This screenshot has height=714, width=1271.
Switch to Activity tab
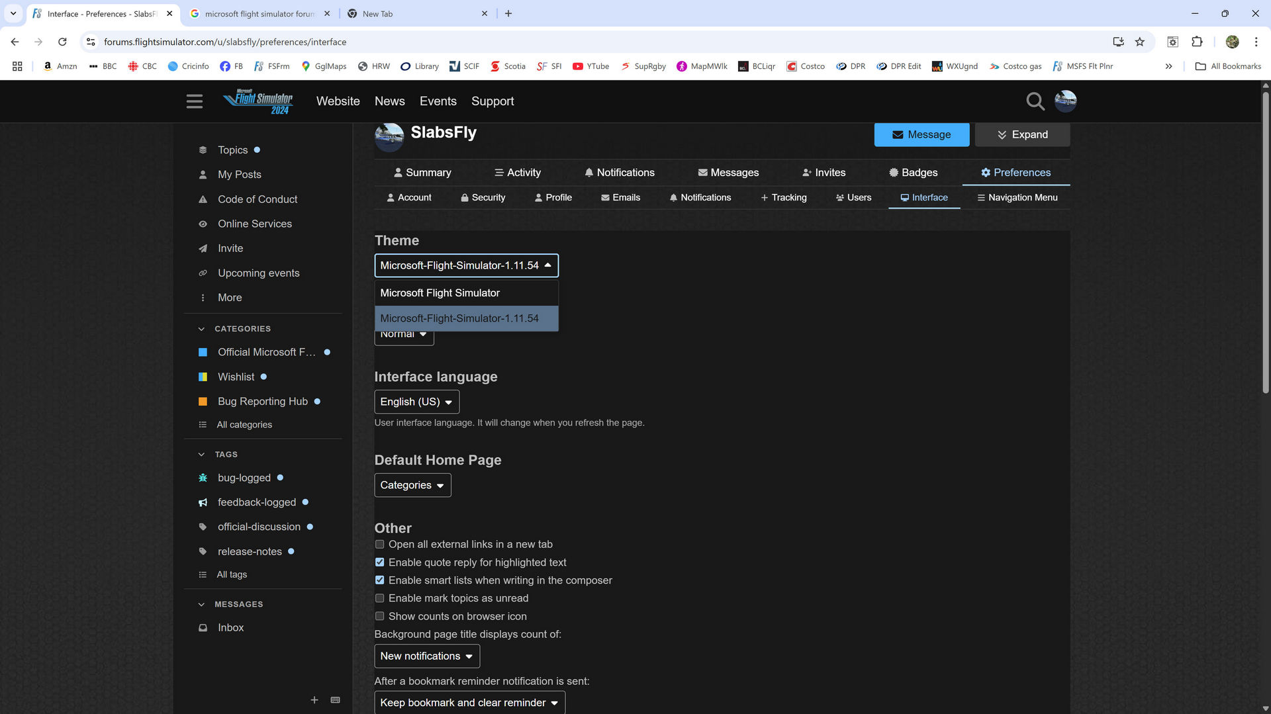pyautogui.click(x=517, y=173)
